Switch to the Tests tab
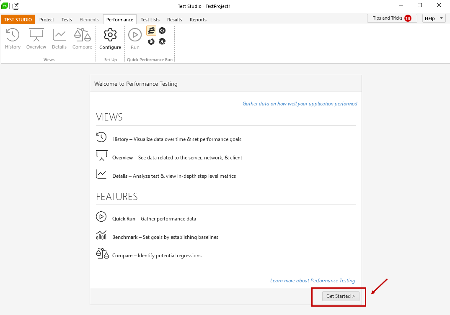Image resolution: width=450 pixels, height=315 pixels. pos(67,20)
